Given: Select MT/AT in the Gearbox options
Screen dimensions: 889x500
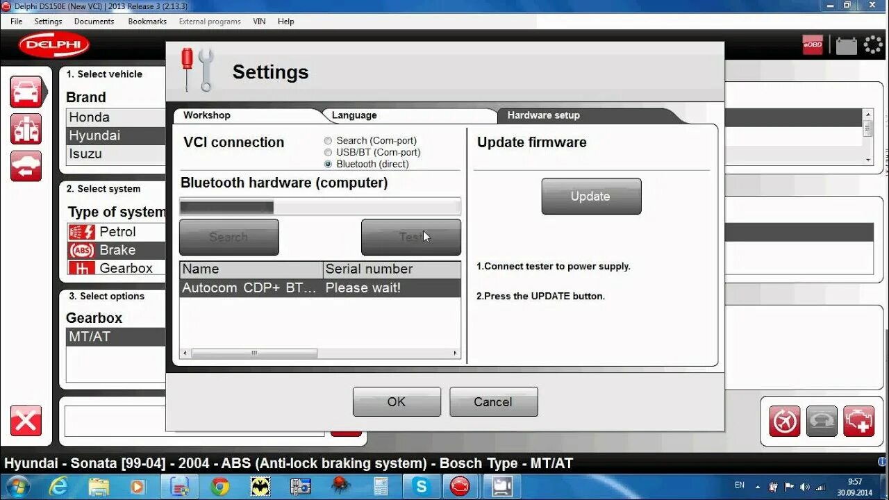Looking at the screenshot, I should (x=116, y=337).
